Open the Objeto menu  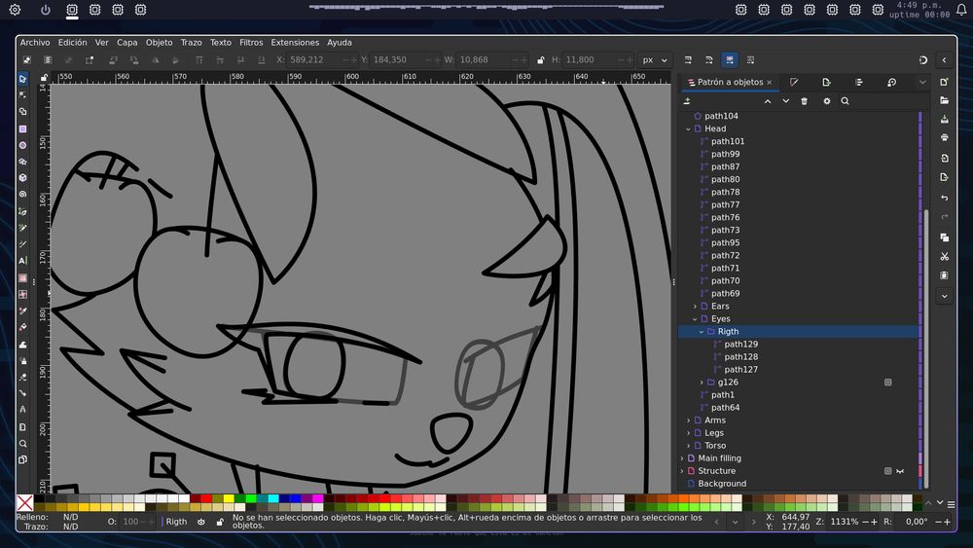pyautogui.click(x=159, y=42)
